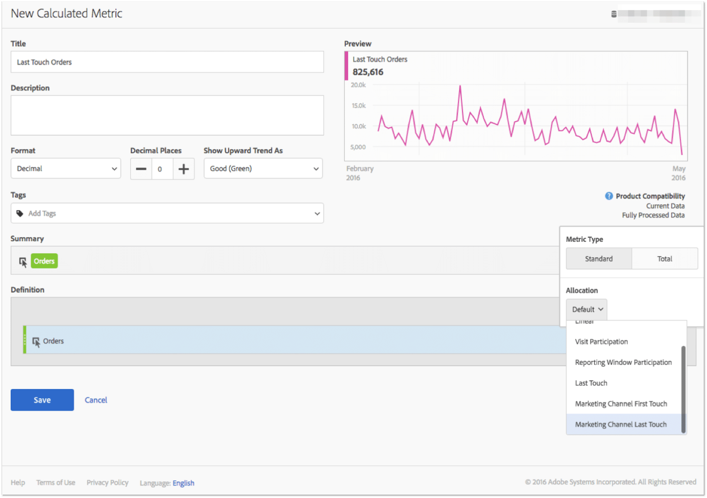Choose Visit Participation from the allocation list

(x=601, y=341)
